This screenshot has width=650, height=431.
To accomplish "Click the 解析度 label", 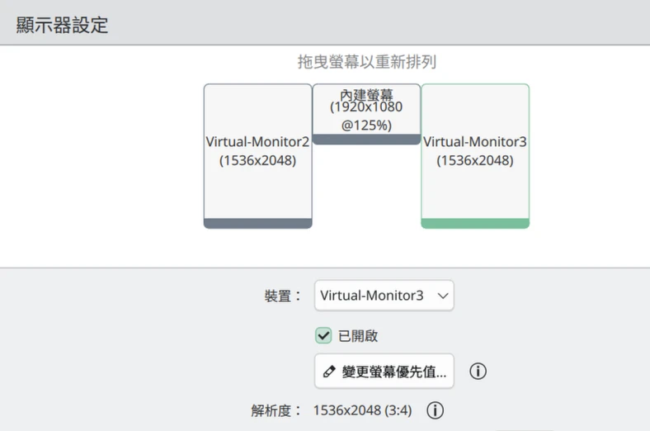I will click(x=276, y=410).
